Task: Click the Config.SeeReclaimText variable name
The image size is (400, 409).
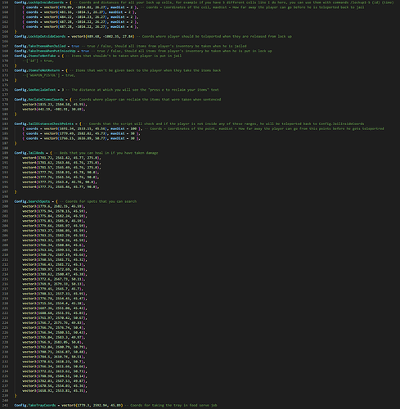Action: tap(35, 90)
